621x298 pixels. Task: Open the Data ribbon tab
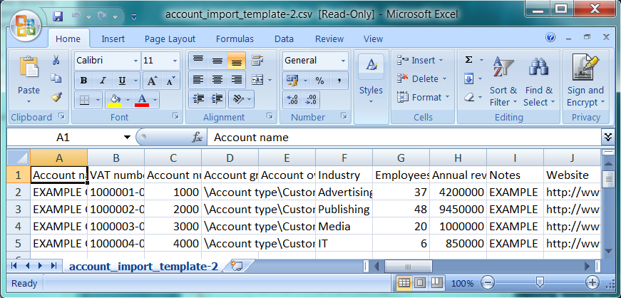pyautogui.click(x=284, y=38)
